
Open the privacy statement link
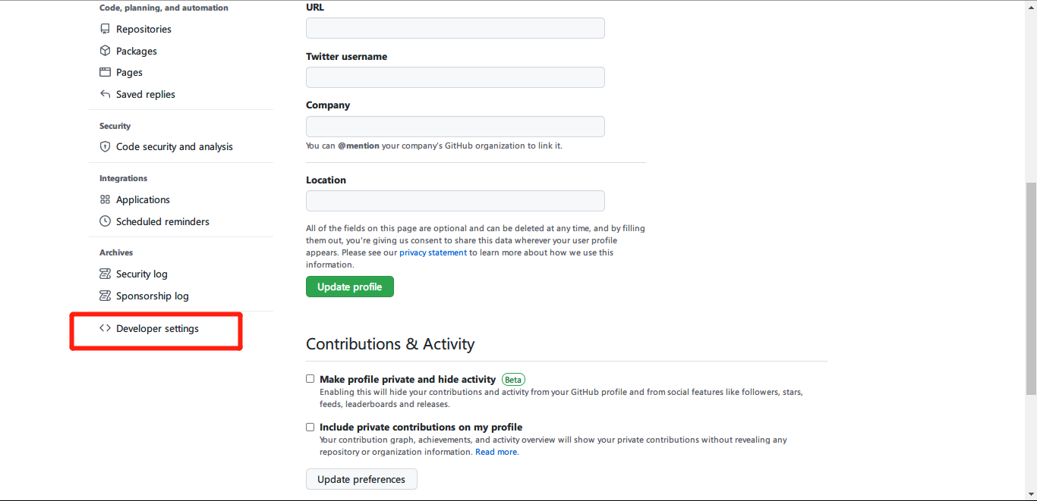pyautogui.click(x=433, y=252)
